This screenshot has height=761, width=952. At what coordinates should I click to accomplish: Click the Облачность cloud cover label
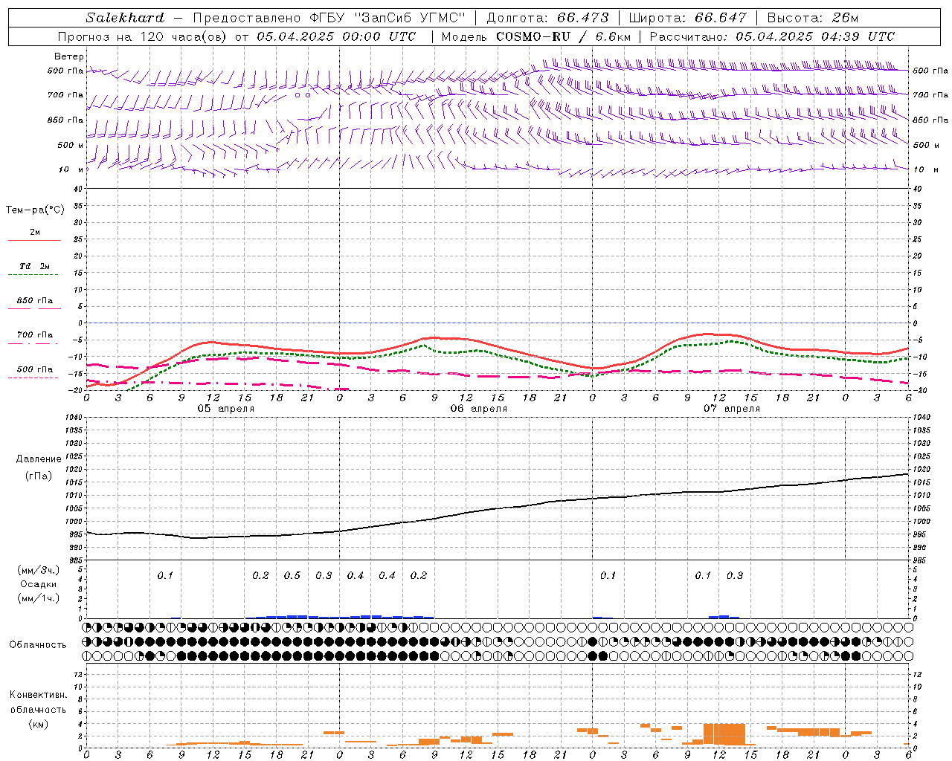click(x=38, y=644)
